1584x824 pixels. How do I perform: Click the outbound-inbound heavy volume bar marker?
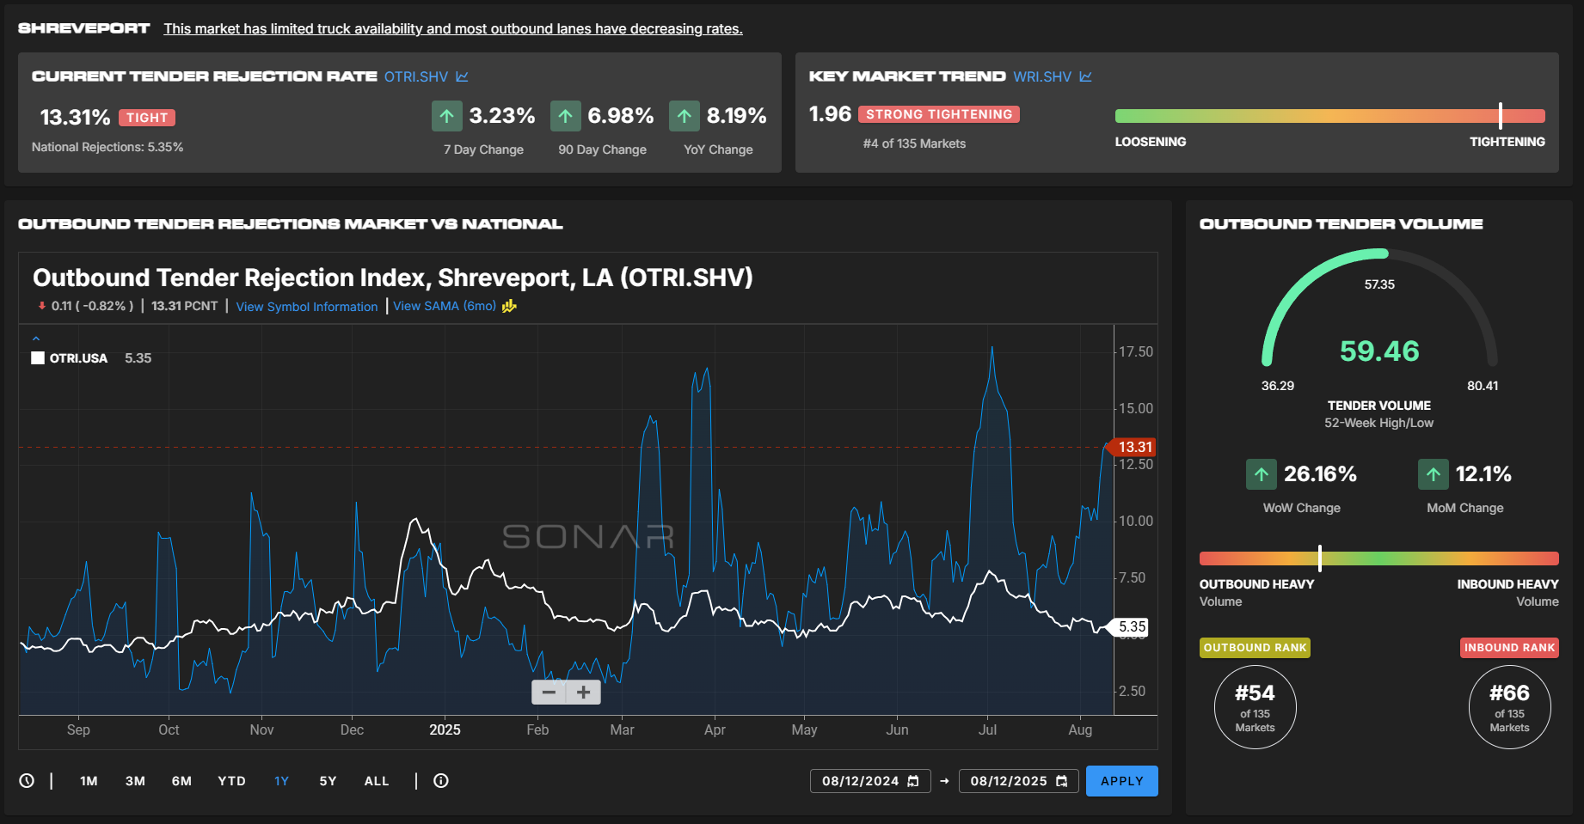1320,558
